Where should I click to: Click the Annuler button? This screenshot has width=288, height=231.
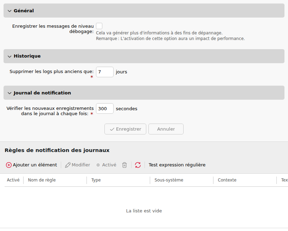[166, 129]
